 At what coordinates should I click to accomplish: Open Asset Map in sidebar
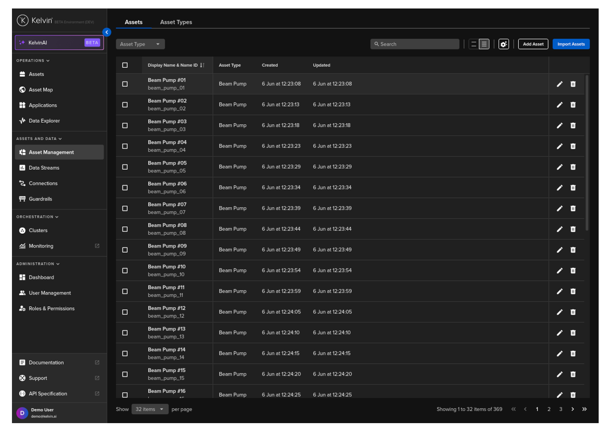click(41, 90)
